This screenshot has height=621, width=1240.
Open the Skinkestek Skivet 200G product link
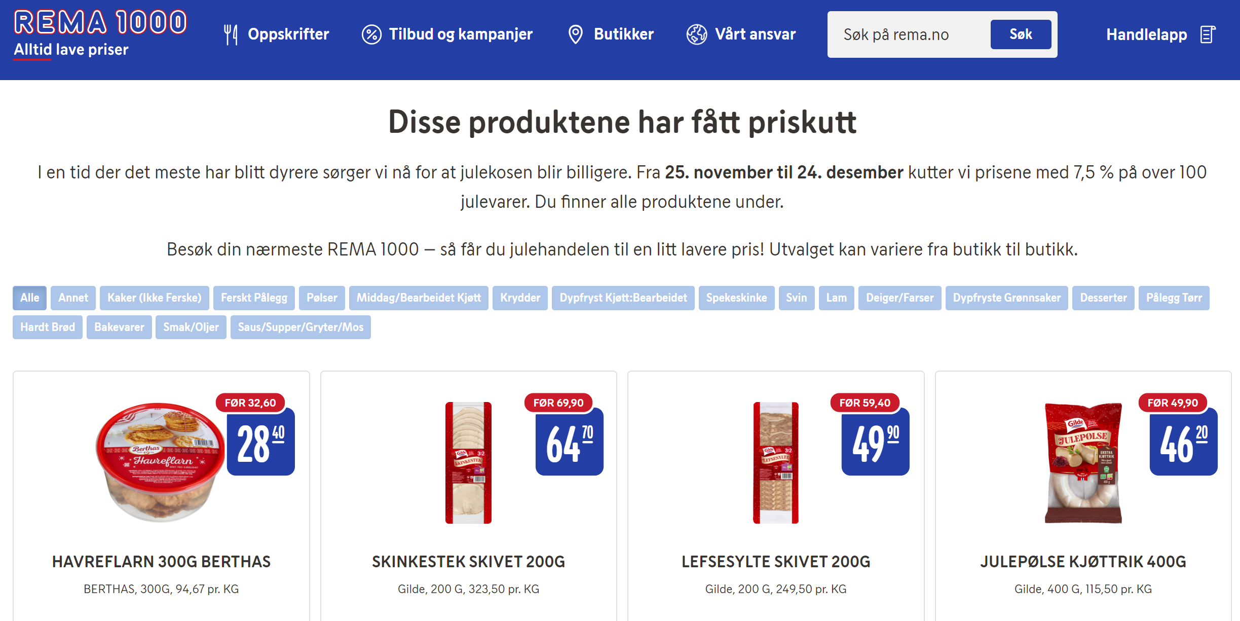tap(468, 562)
